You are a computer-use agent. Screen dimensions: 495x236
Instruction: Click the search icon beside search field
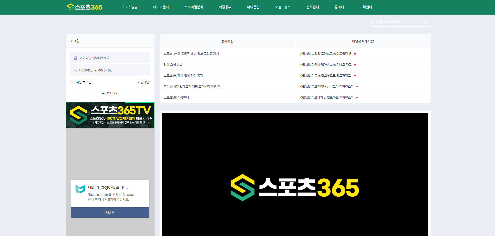(425, 22)
